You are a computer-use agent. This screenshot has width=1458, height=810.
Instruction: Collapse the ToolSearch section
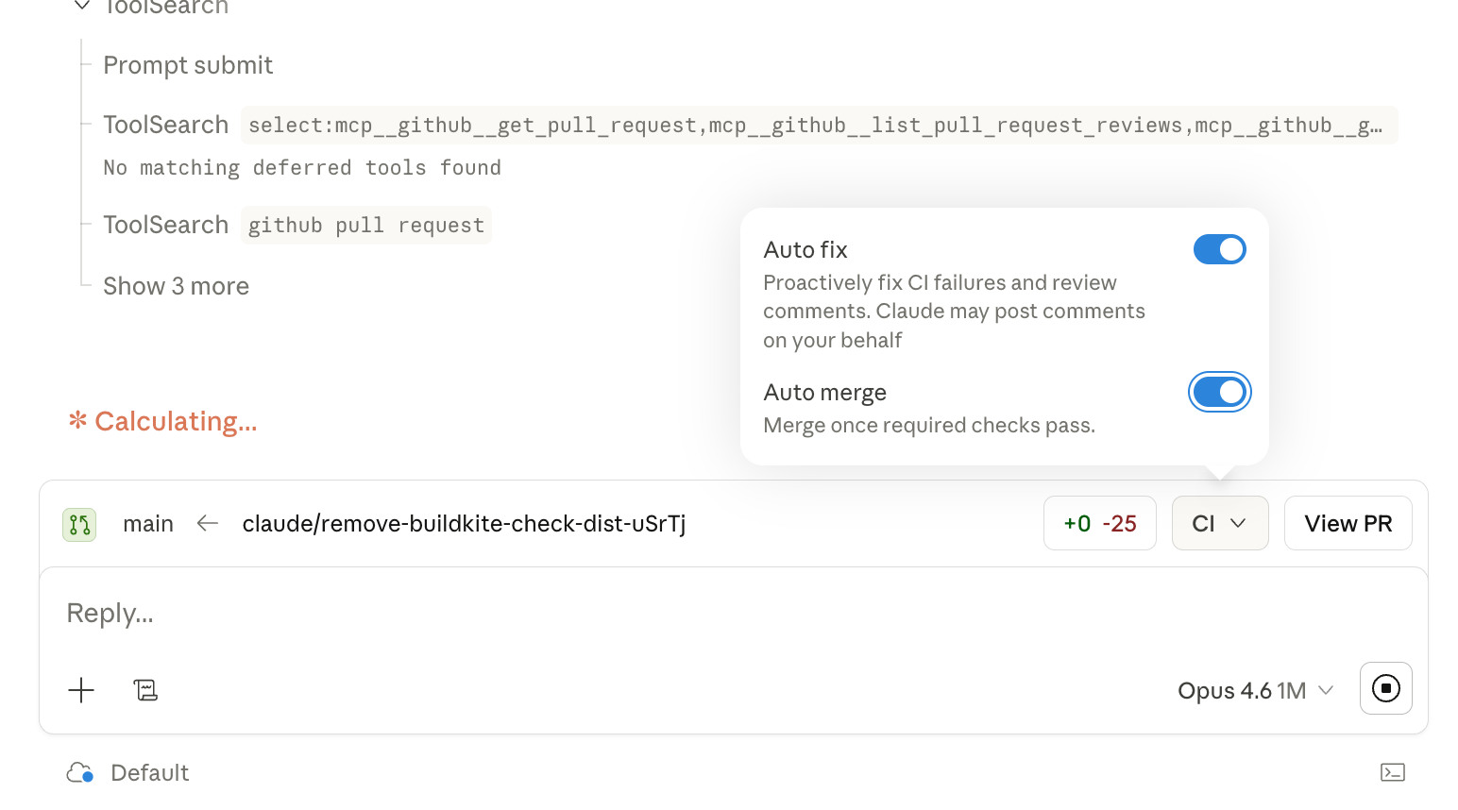80,8
